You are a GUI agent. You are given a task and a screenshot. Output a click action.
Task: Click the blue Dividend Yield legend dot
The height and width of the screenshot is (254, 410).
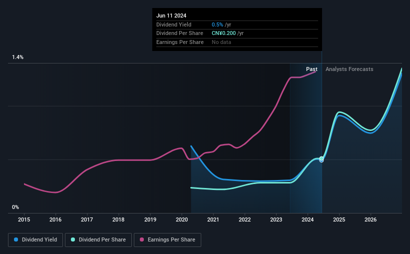[16, 239]
